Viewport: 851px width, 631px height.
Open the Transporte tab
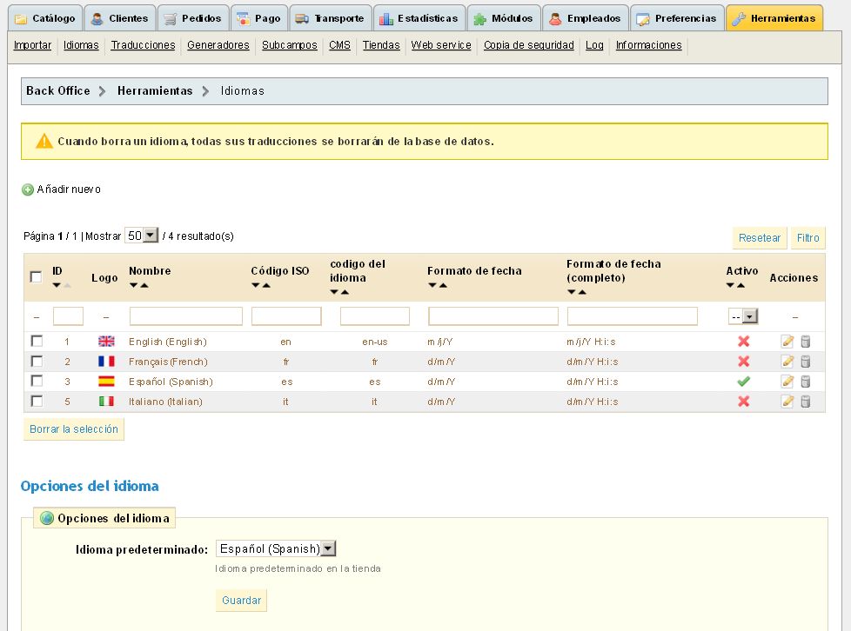(331, 18)
